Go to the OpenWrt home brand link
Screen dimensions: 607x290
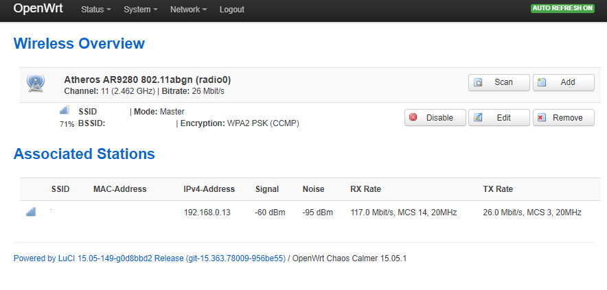(38, 8)
